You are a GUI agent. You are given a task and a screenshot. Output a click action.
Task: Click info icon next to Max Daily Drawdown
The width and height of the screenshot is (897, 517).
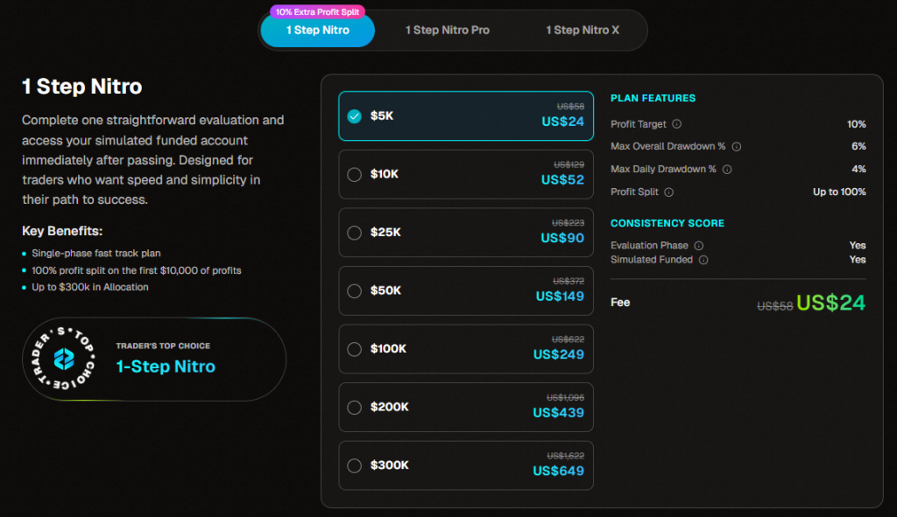pyautogui.click(x=728, y=170)
